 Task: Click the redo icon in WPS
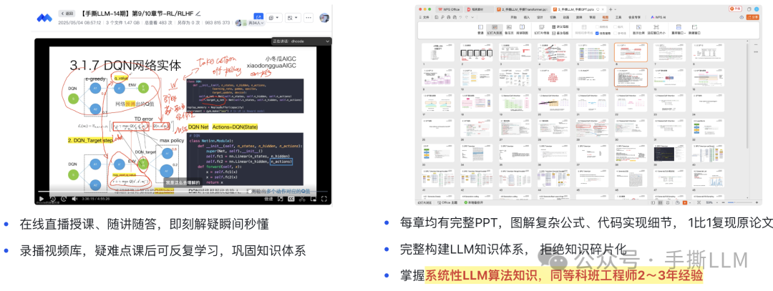pos(467,17)
